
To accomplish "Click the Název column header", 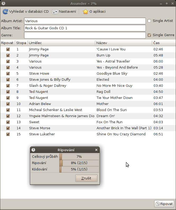I will [x=124, y=43].
